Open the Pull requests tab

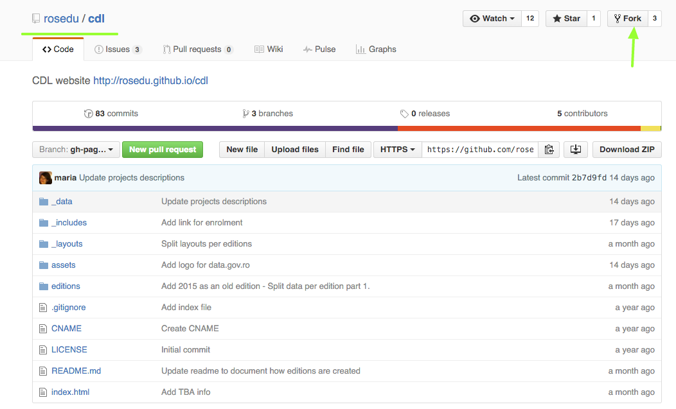pyautogui.click(x=198, y=49)
